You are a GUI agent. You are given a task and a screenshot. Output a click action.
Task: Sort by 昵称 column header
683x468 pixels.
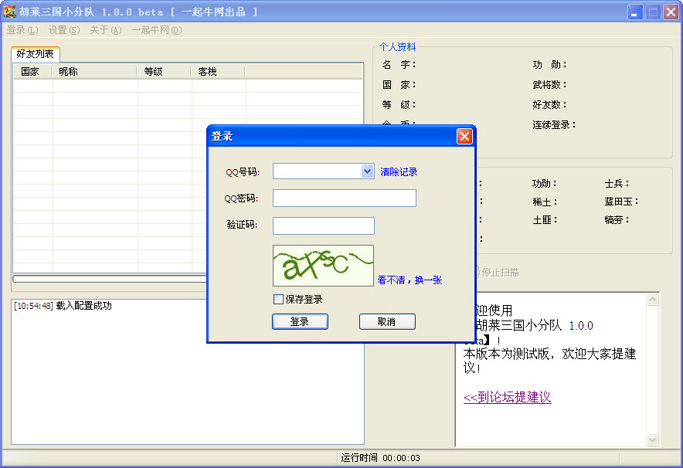click(x=94, y=71)
